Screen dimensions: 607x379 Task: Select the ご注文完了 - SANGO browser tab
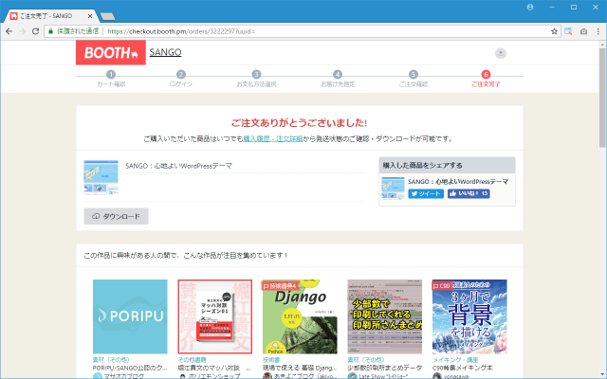49,16
